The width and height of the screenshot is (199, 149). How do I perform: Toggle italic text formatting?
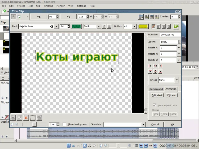point(104,26)
